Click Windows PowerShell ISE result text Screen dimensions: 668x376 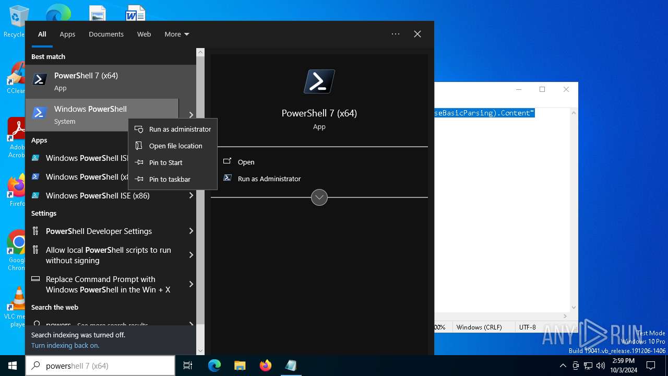(87, 158)
